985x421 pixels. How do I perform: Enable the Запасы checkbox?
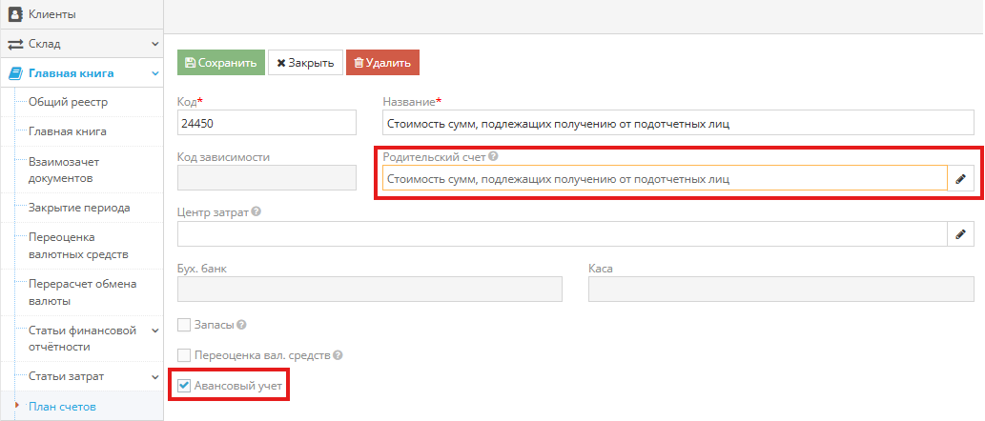[x=184, y=325]
